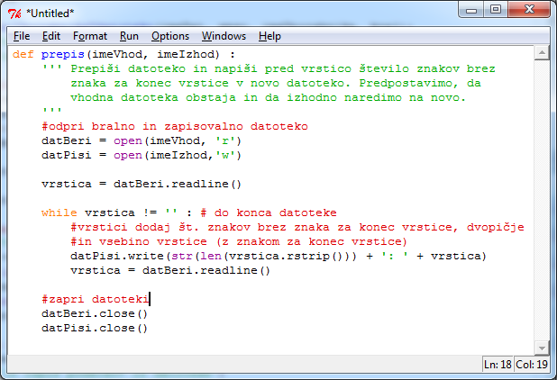This screenshot has width=557, height=380.
Task: Click the Col: 19 status indicator
Action: [532, 365]
